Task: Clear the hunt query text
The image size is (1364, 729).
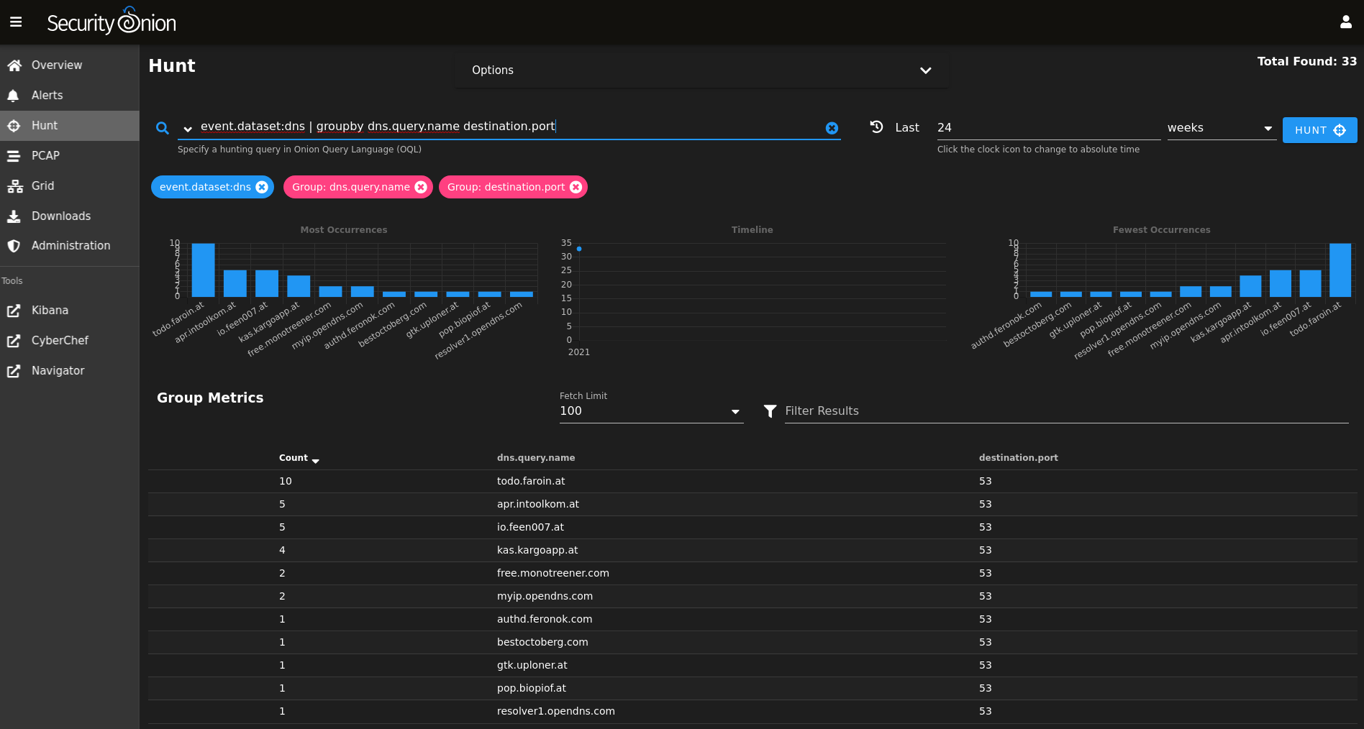Action: pyautogui.click(x=832, y=128)
